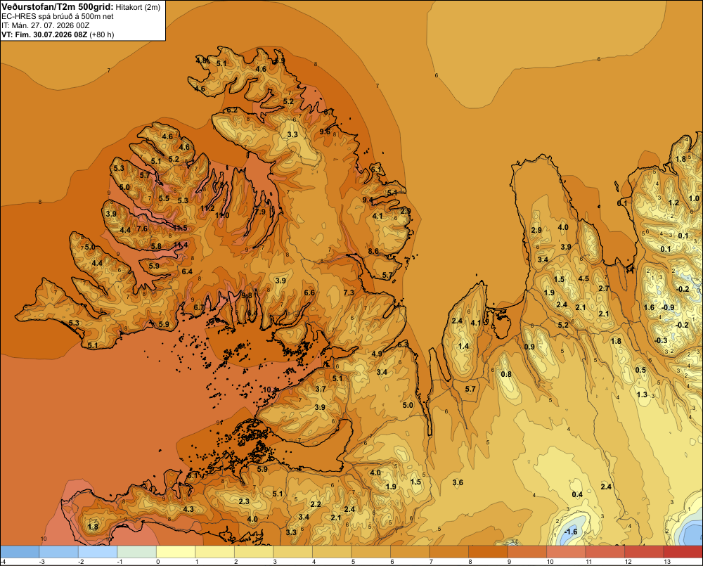Click the temperature value "7.6"
The width and height of the screenshot is (703, 566).
tap(142, 229)
